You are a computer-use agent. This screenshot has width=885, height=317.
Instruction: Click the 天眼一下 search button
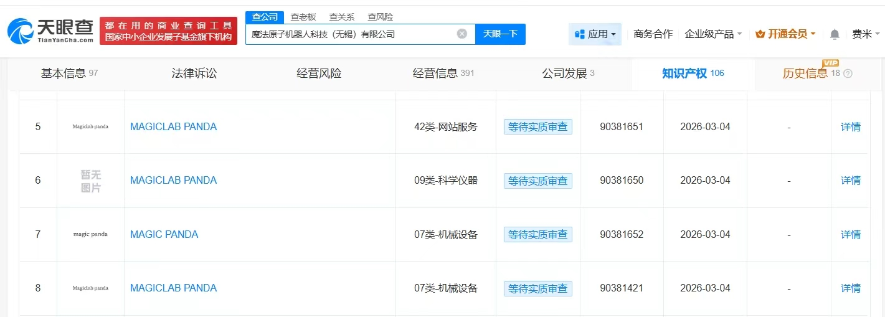pyautogui.click(x=500, y=34)
